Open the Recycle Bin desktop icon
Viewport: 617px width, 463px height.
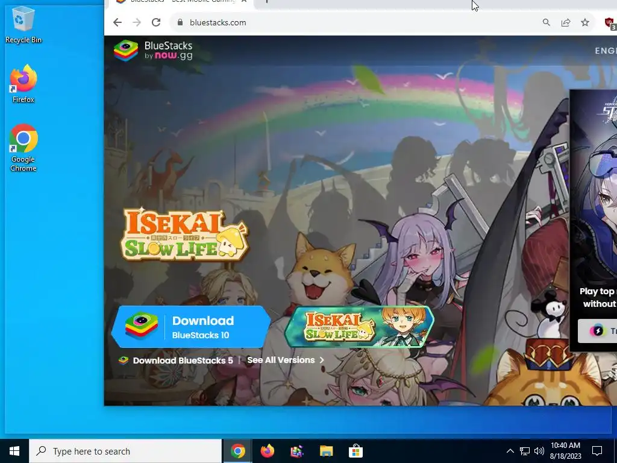[x=23, y=24]
